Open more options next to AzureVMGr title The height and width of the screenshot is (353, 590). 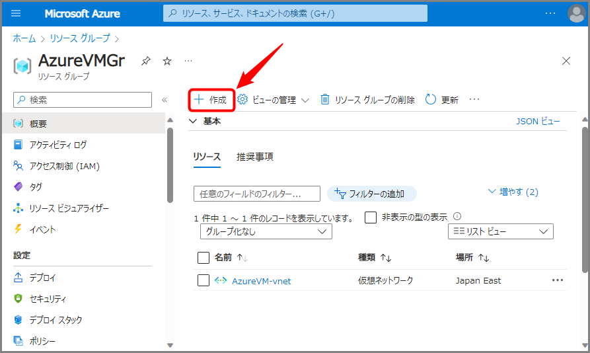[188, 61]
